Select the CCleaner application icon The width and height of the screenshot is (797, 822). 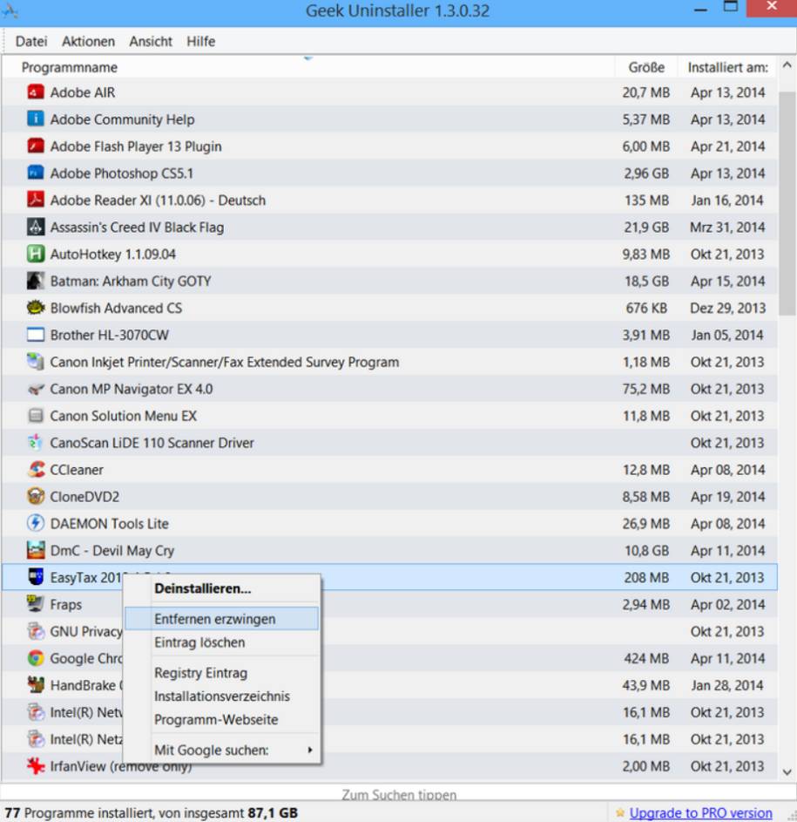pyautogui.click(x=35, y=469)
